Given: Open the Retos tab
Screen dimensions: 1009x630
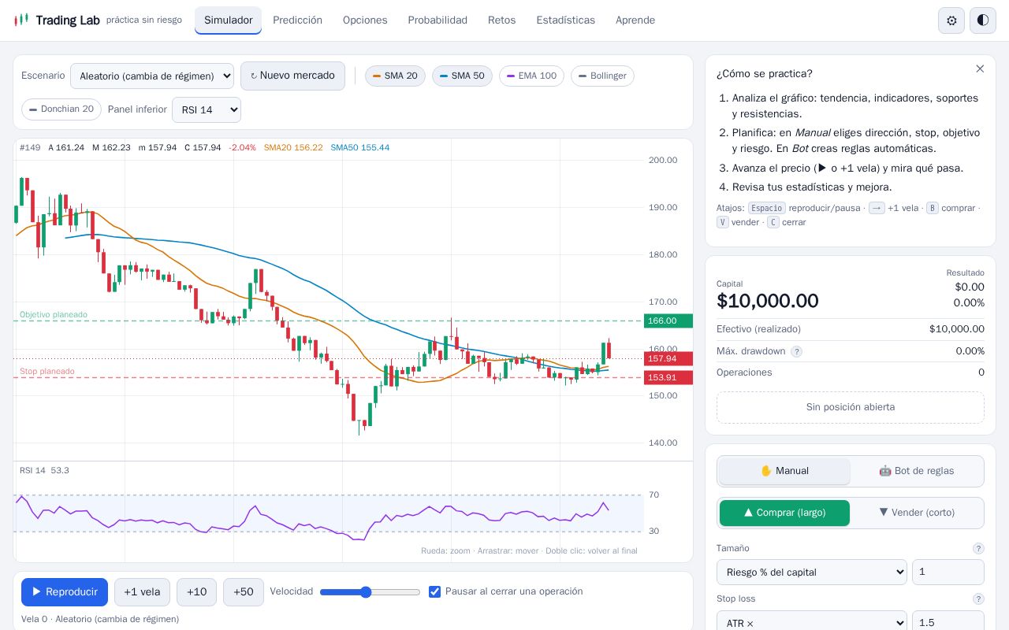Looking at the screenshot, I should 502,20.
